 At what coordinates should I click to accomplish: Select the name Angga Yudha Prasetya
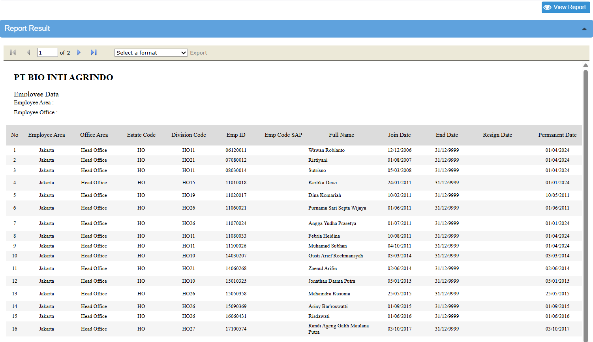[332, 223]
